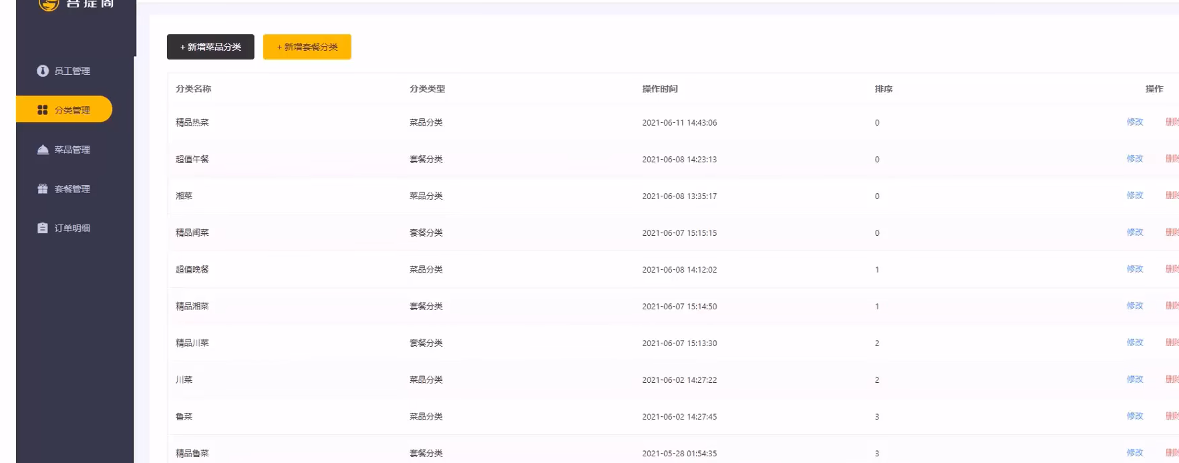This screenshot has height=463, width=1179.
Task: Click 修改 for the 鲁菜 row
Action: click(x=1134, y=416)
